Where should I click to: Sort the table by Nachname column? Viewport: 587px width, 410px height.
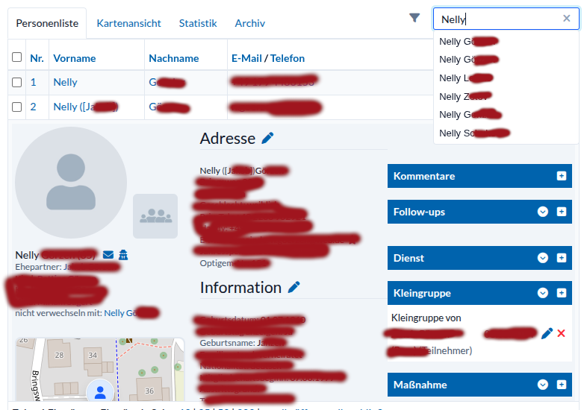[173, 58]
